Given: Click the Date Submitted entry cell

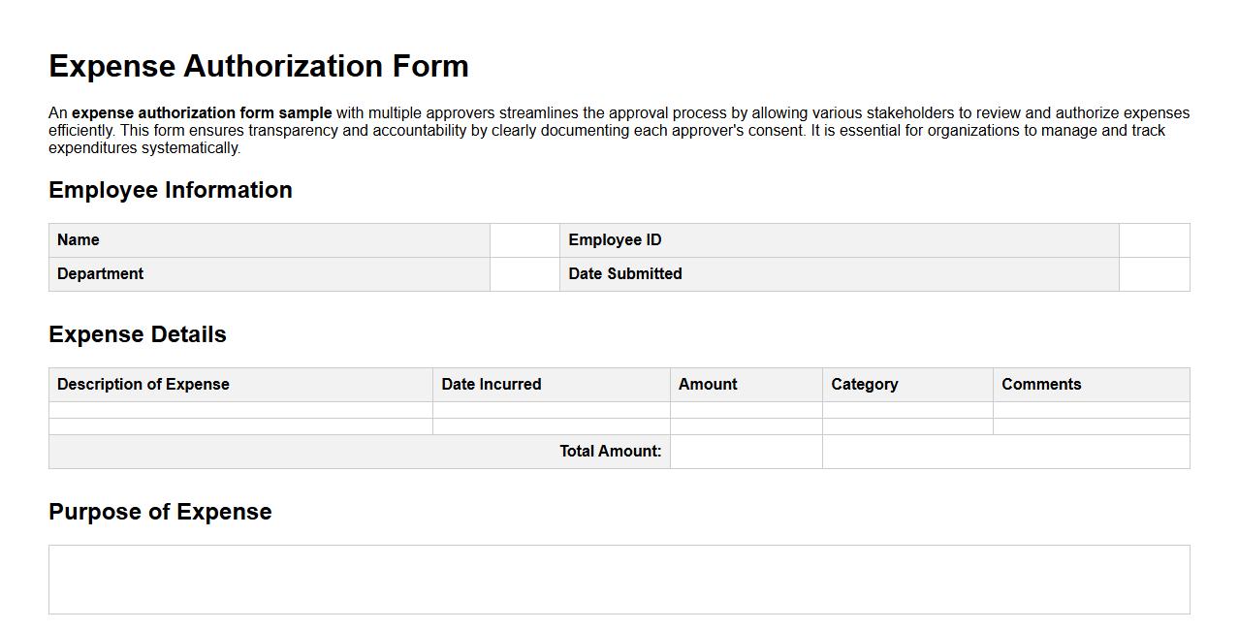Looking at the screenshot, I should point(1153,273).
